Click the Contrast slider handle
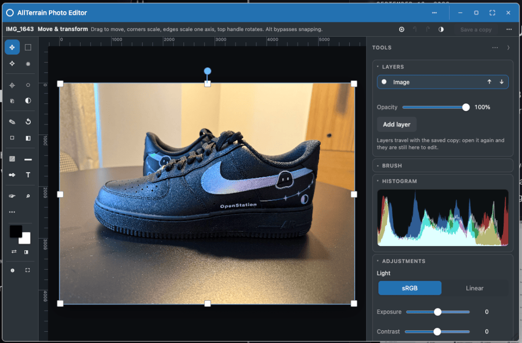 click(x=437, y=331)
